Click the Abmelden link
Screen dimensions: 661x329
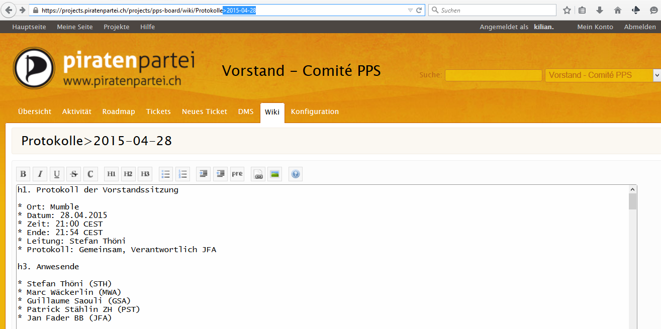pyautogui.click(x=639, y=27)
